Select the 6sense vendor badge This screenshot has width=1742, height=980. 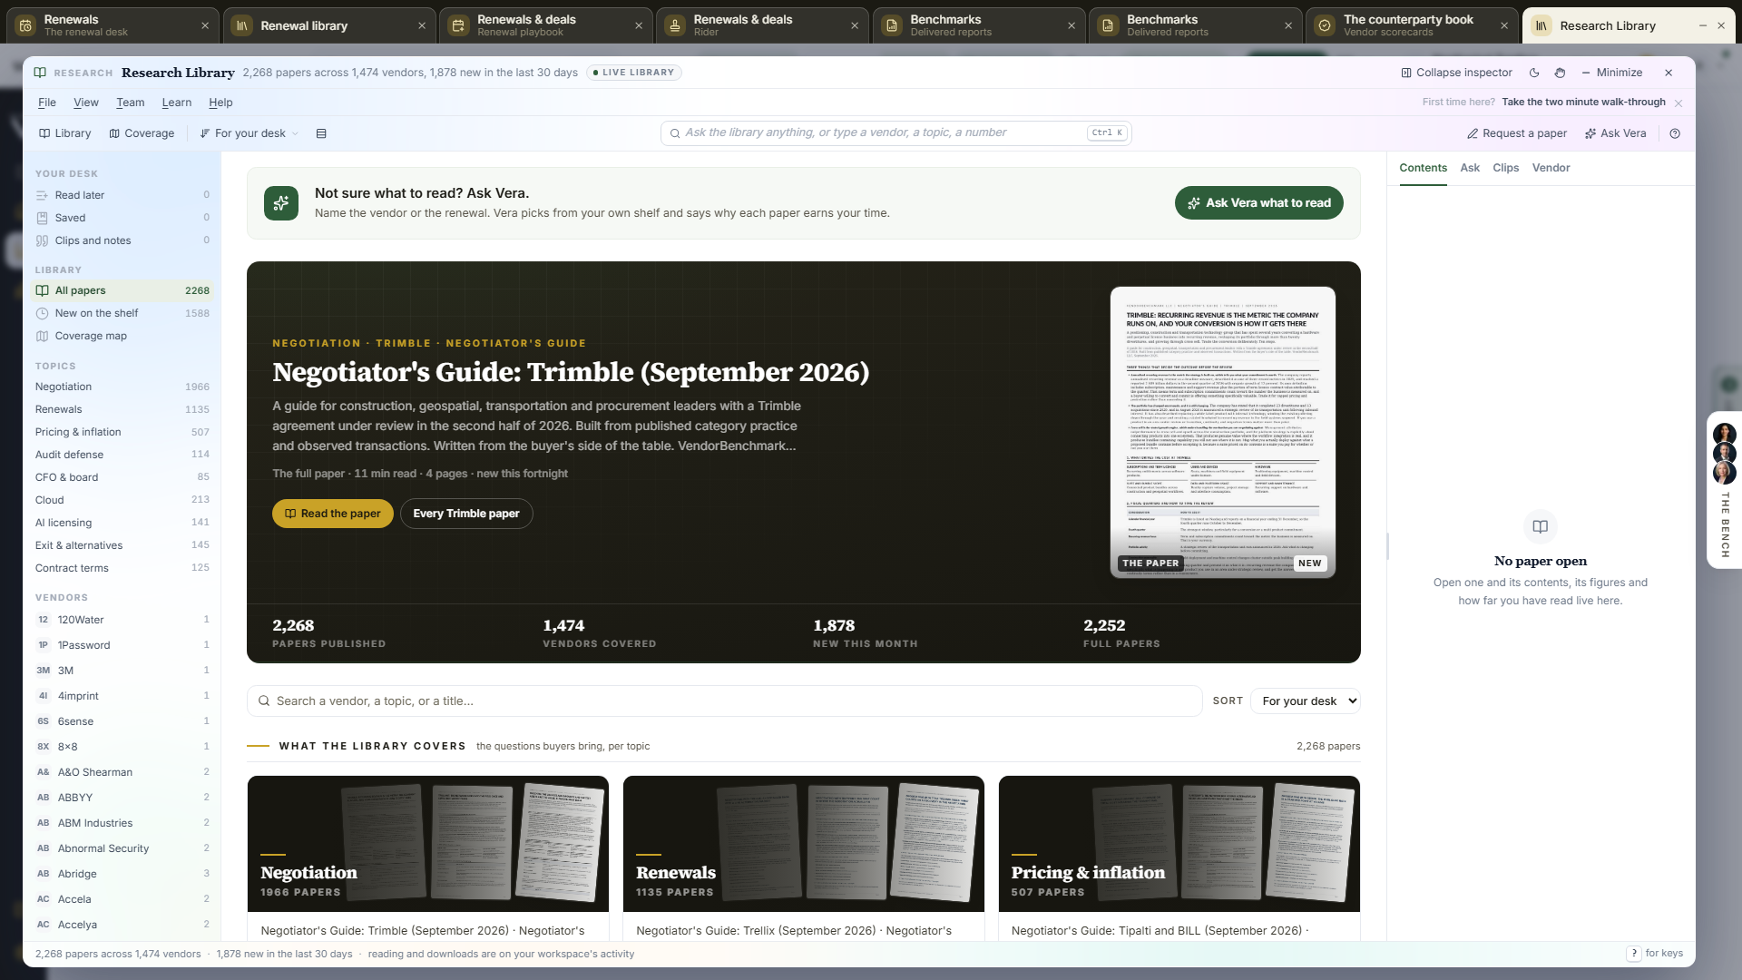click(x=44, y=721)
